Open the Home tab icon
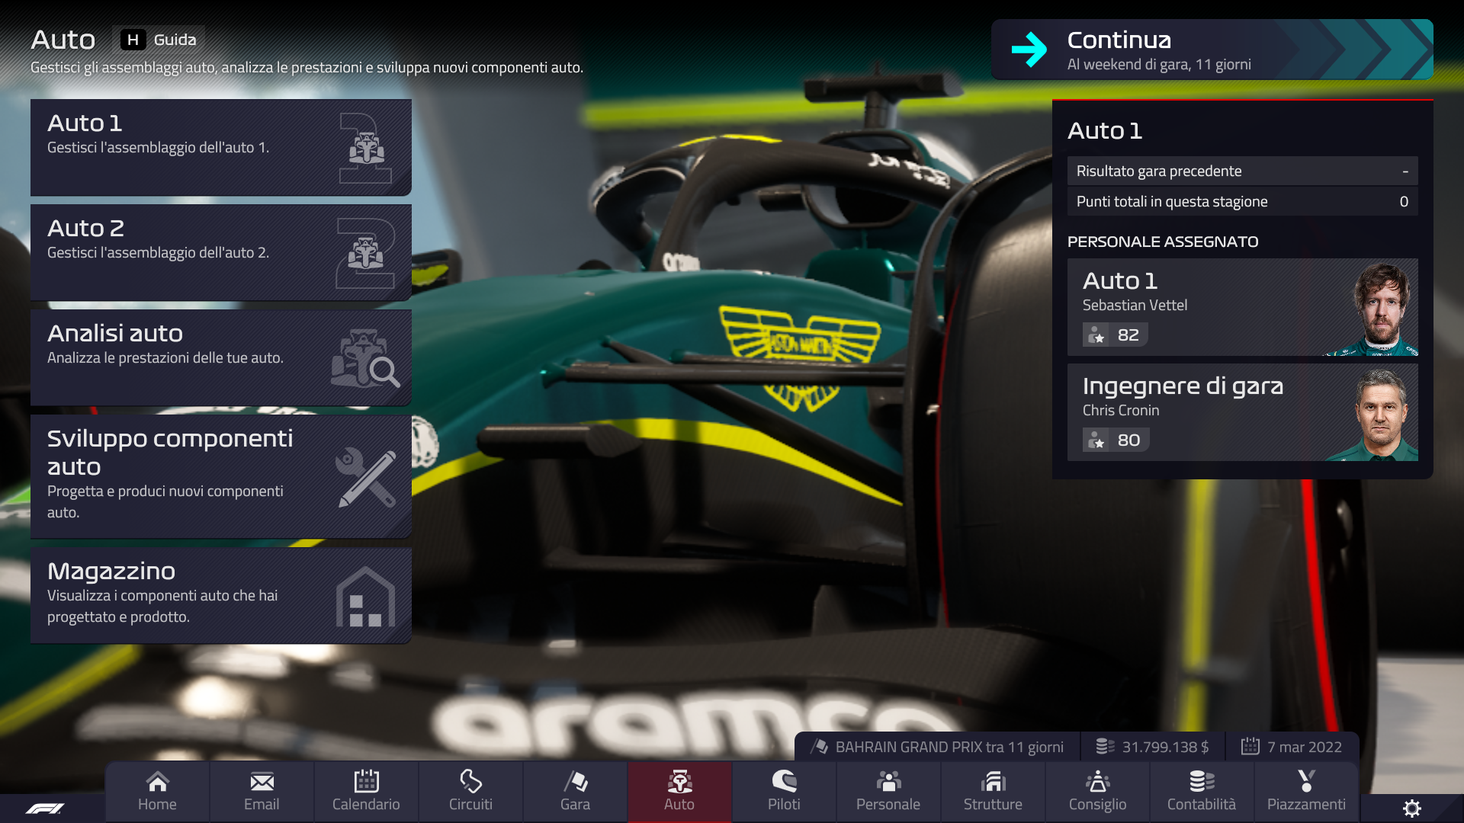 click(x=157, y=781)
